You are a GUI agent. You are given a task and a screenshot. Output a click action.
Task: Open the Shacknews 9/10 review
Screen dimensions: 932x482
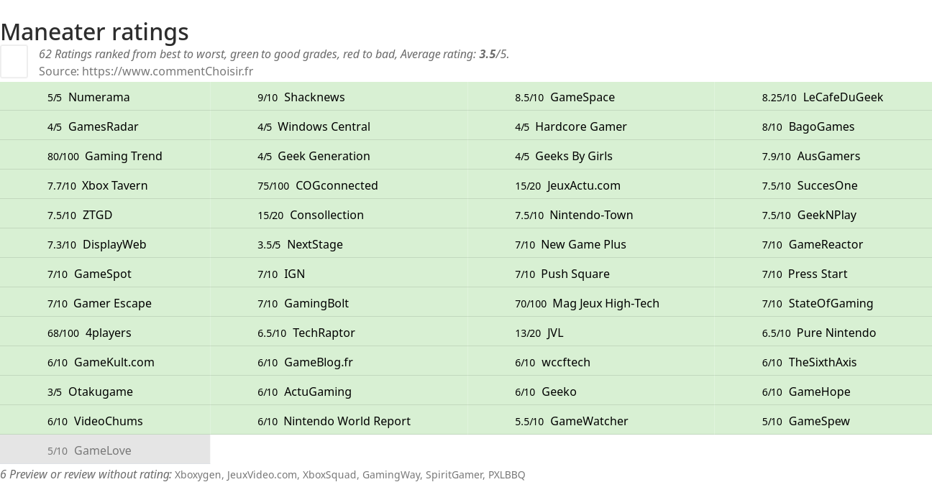click(x=339, y=97)
